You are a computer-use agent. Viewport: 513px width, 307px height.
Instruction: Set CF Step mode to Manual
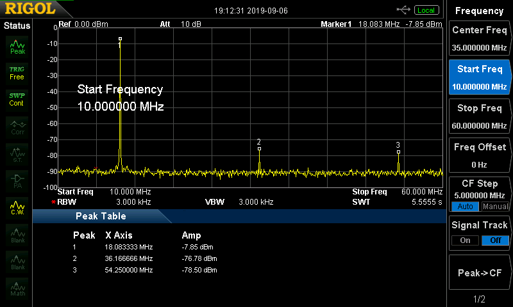point(495,207)
